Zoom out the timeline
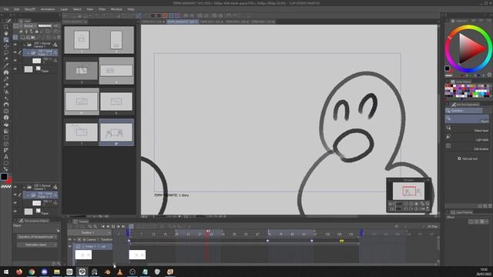 [90, 226]
